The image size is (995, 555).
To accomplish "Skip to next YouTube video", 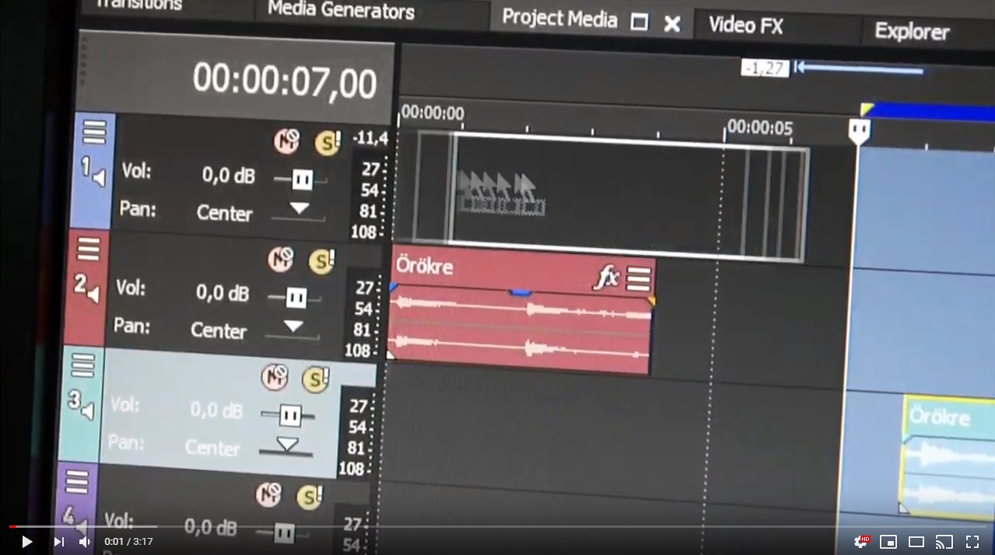I will pyautogui.click(x=58, y=542).
